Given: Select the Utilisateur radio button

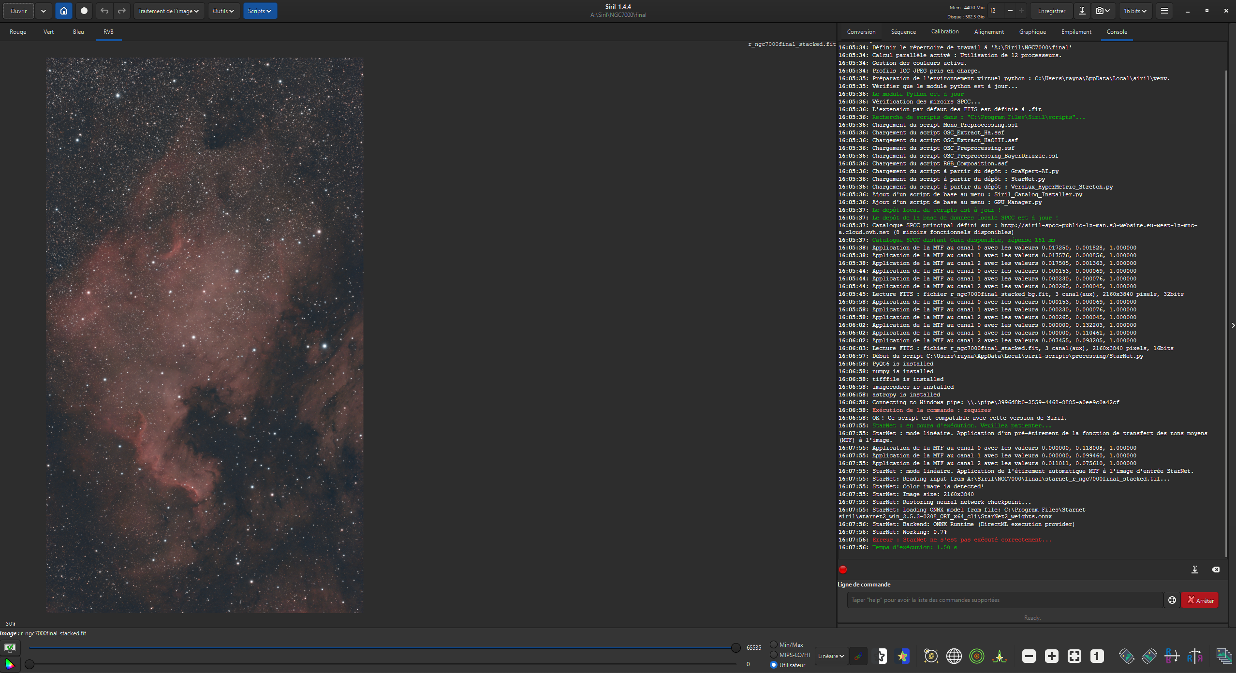Looking at the screenshot, I should pos(774,665).
